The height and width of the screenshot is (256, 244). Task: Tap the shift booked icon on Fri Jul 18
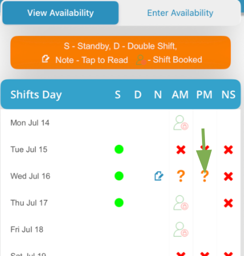click(181, 229)
